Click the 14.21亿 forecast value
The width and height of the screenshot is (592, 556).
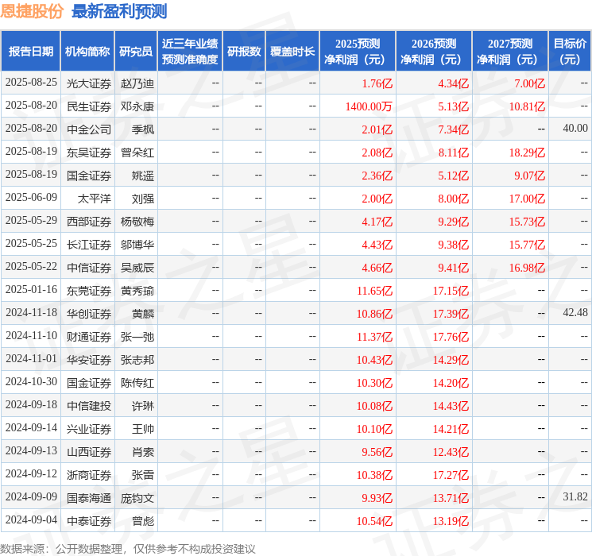click(x=451, y=429)
